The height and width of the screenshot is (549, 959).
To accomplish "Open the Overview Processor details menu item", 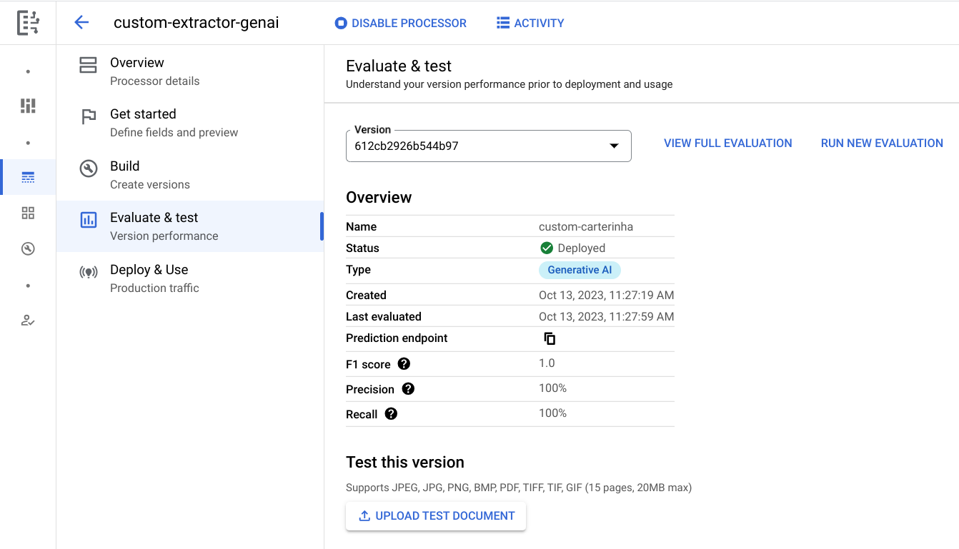I will click(x=190, y=71).
